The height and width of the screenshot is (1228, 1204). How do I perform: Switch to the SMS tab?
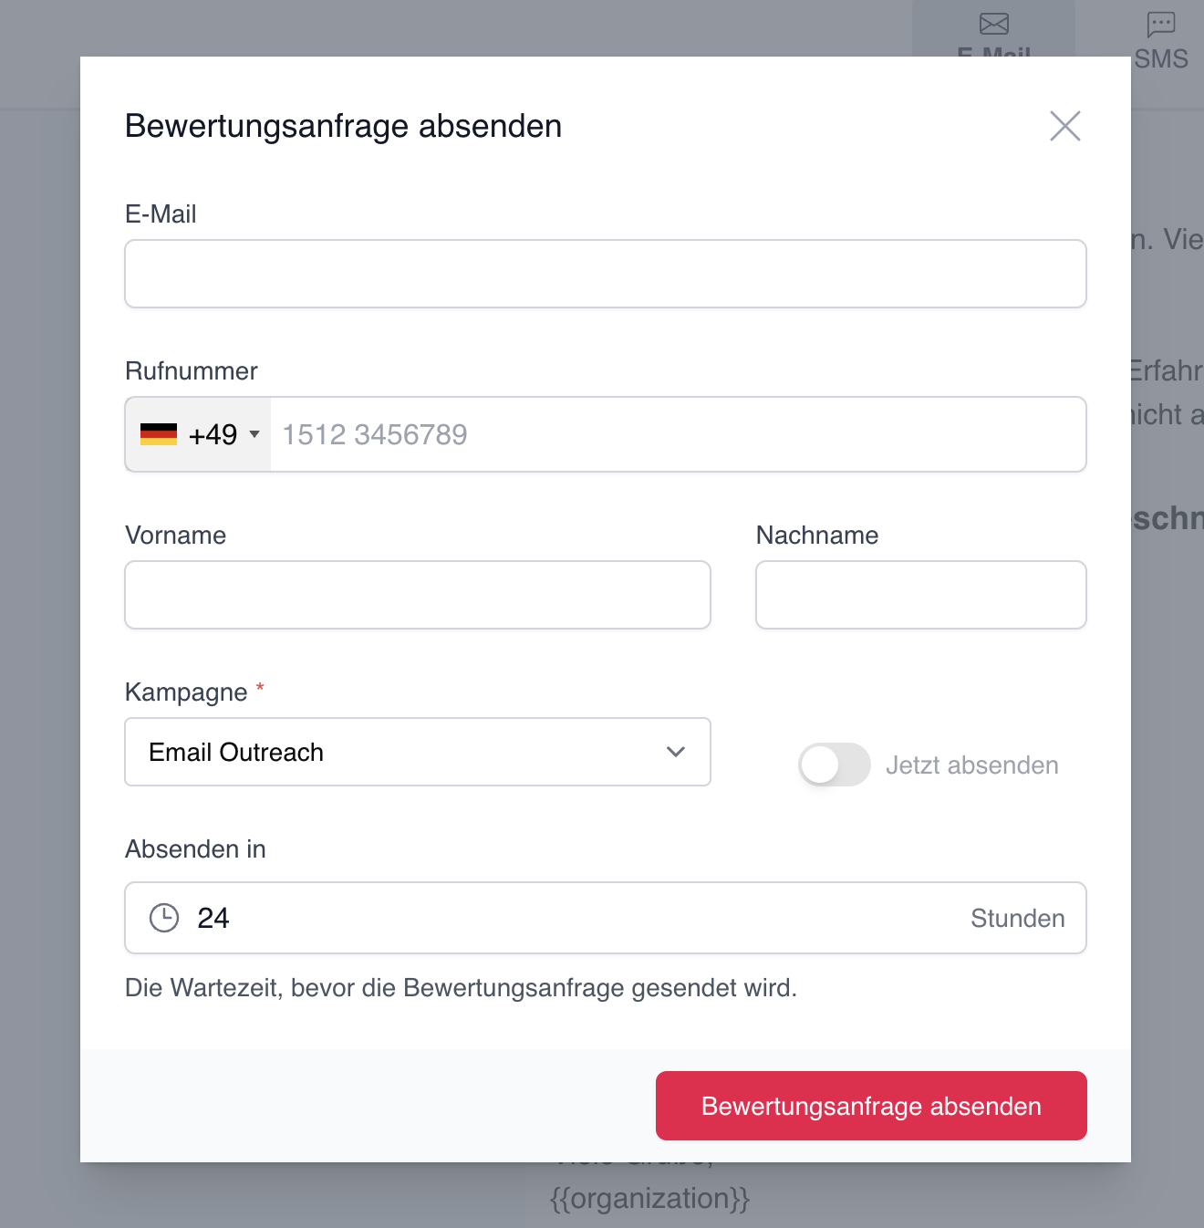click(1161, 46)
